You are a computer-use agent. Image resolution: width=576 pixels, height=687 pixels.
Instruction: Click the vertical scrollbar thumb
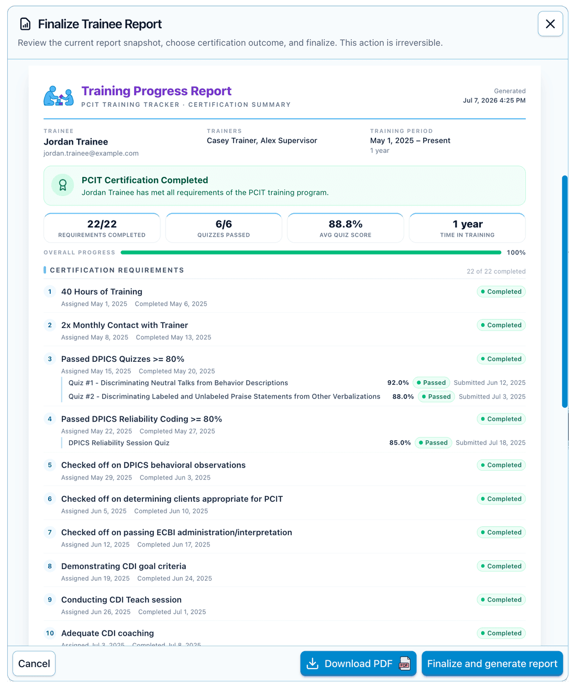tap(564, 291)
